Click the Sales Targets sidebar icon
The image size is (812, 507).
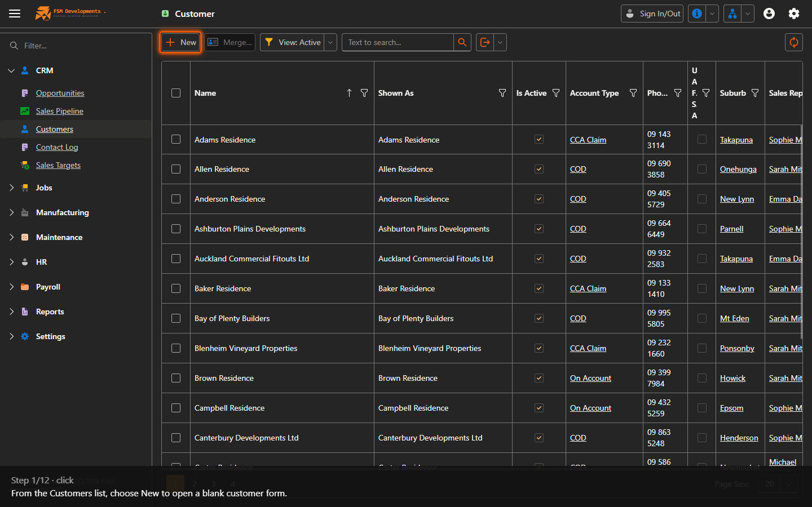coord(25,165)
